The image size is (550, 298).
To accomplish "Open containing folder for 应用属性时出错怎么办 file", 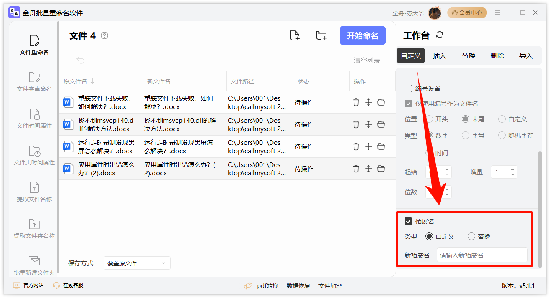I will coord(381,169).
